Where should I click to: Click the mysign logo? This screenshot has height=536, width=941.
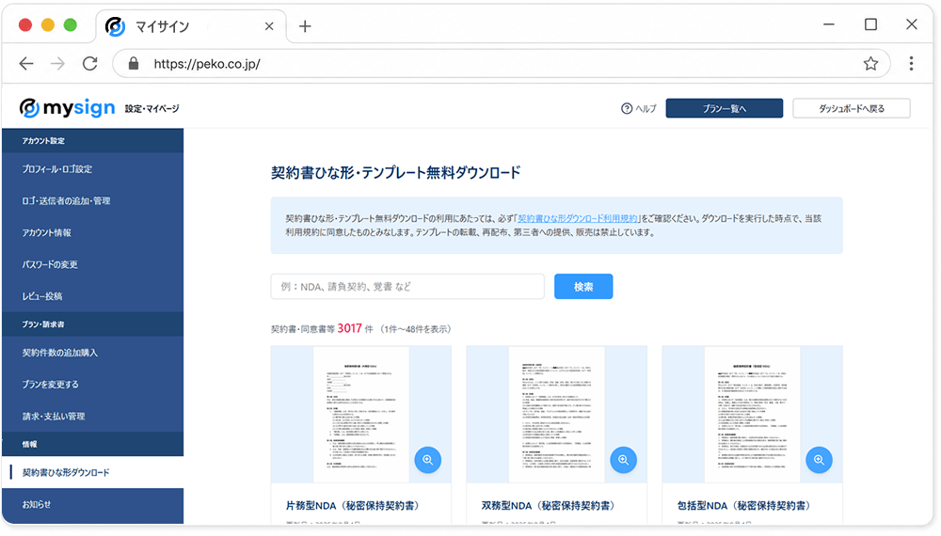point(67,108)
